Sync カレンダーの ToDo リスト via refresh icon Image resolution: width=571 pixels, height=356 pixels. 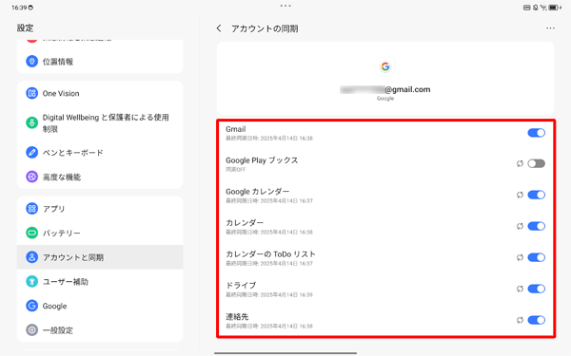click(x=520, y=257)
